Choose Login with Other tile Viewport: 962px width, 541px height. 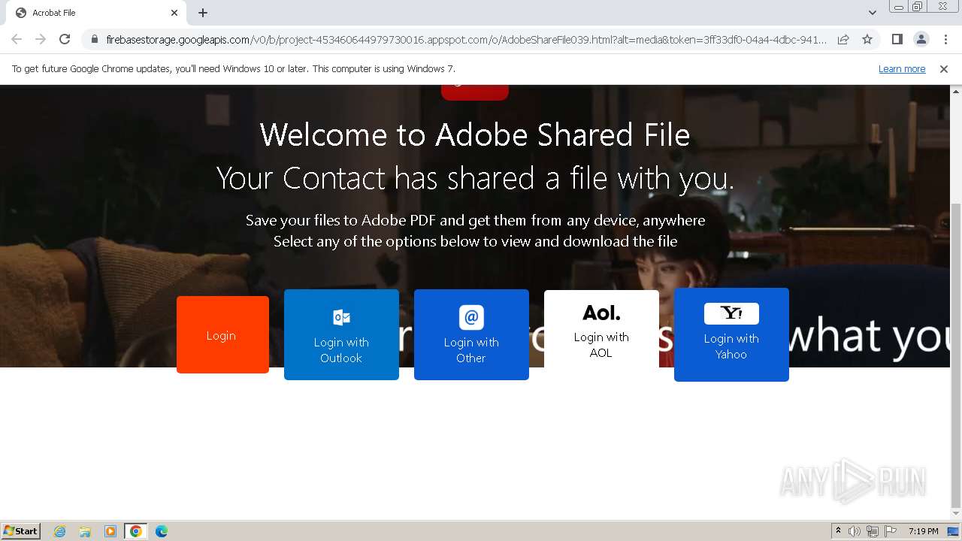pyautogui.click(x=471, y=334)
